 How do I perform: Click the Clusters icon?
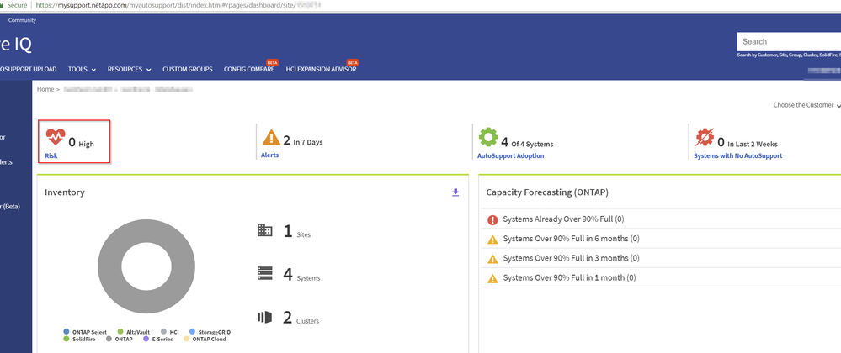[265, 317]
